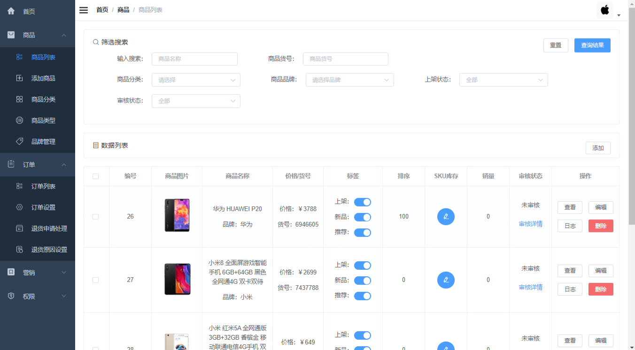Open 品牌管理 from the sidebar
The height and width of the screenshot is (350, 635).
(19, 141)
